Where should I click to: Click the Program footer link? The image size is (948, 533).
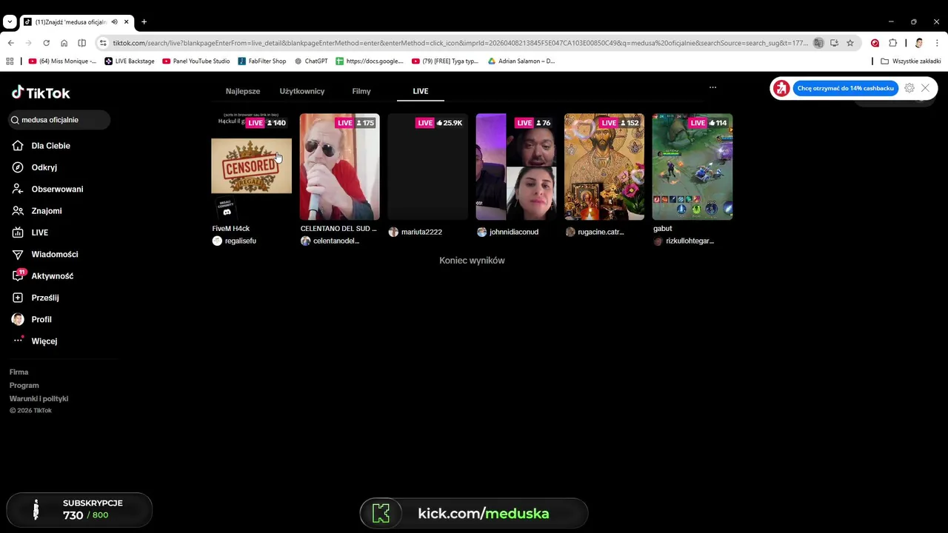24,386
